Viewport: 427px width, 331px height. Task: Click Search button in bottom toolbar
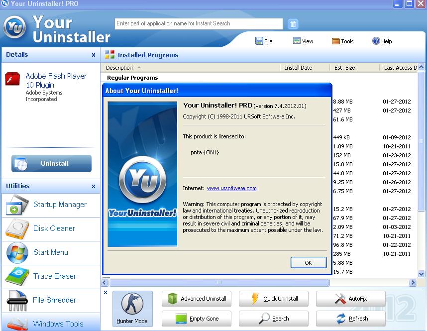[274, 319]
